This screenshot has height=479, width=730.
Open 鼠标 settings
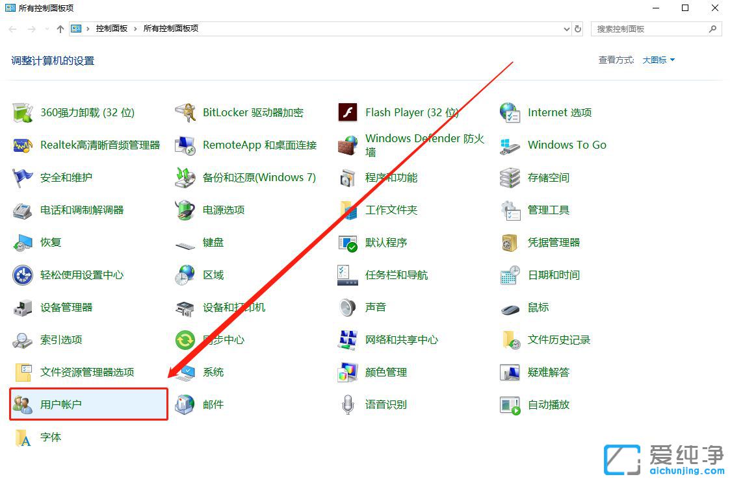(538, 307)
